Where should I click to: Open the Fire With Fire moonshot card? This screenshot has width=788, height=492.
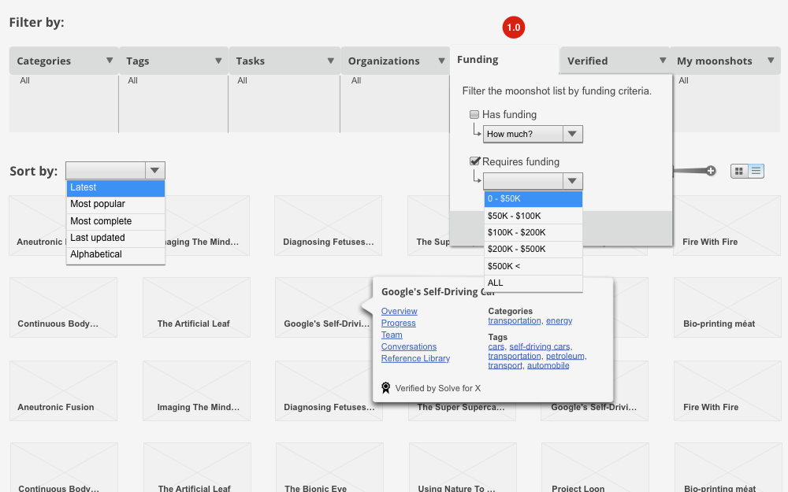[x=727, y=226]
